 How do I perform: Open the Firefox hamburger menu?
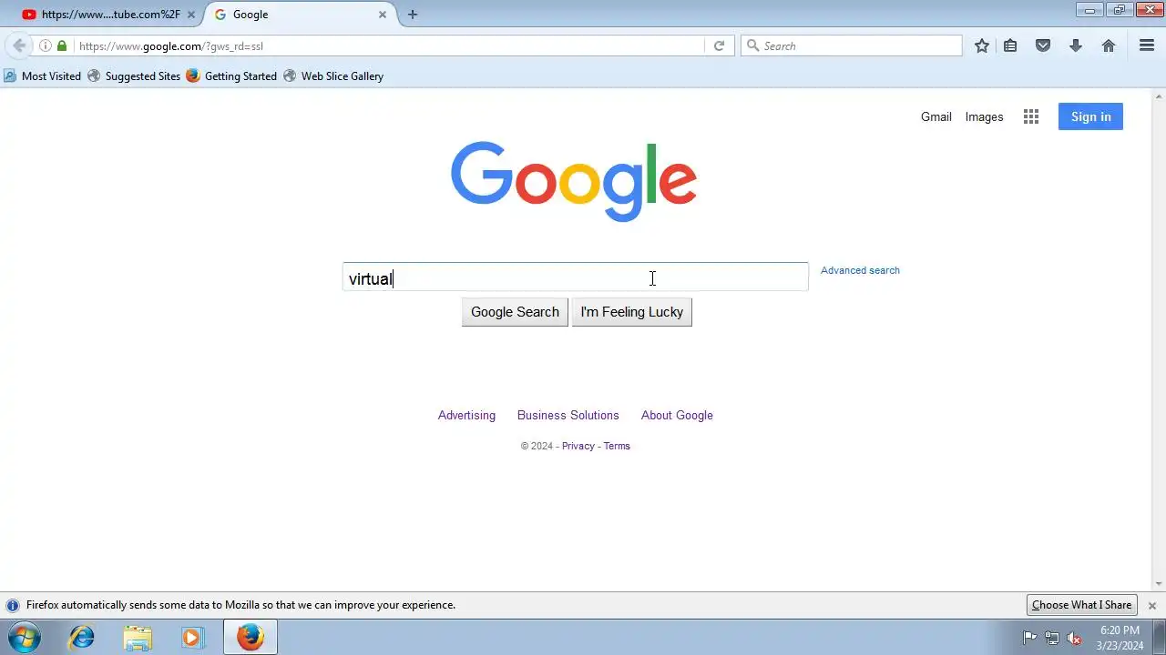(1147, 45)
